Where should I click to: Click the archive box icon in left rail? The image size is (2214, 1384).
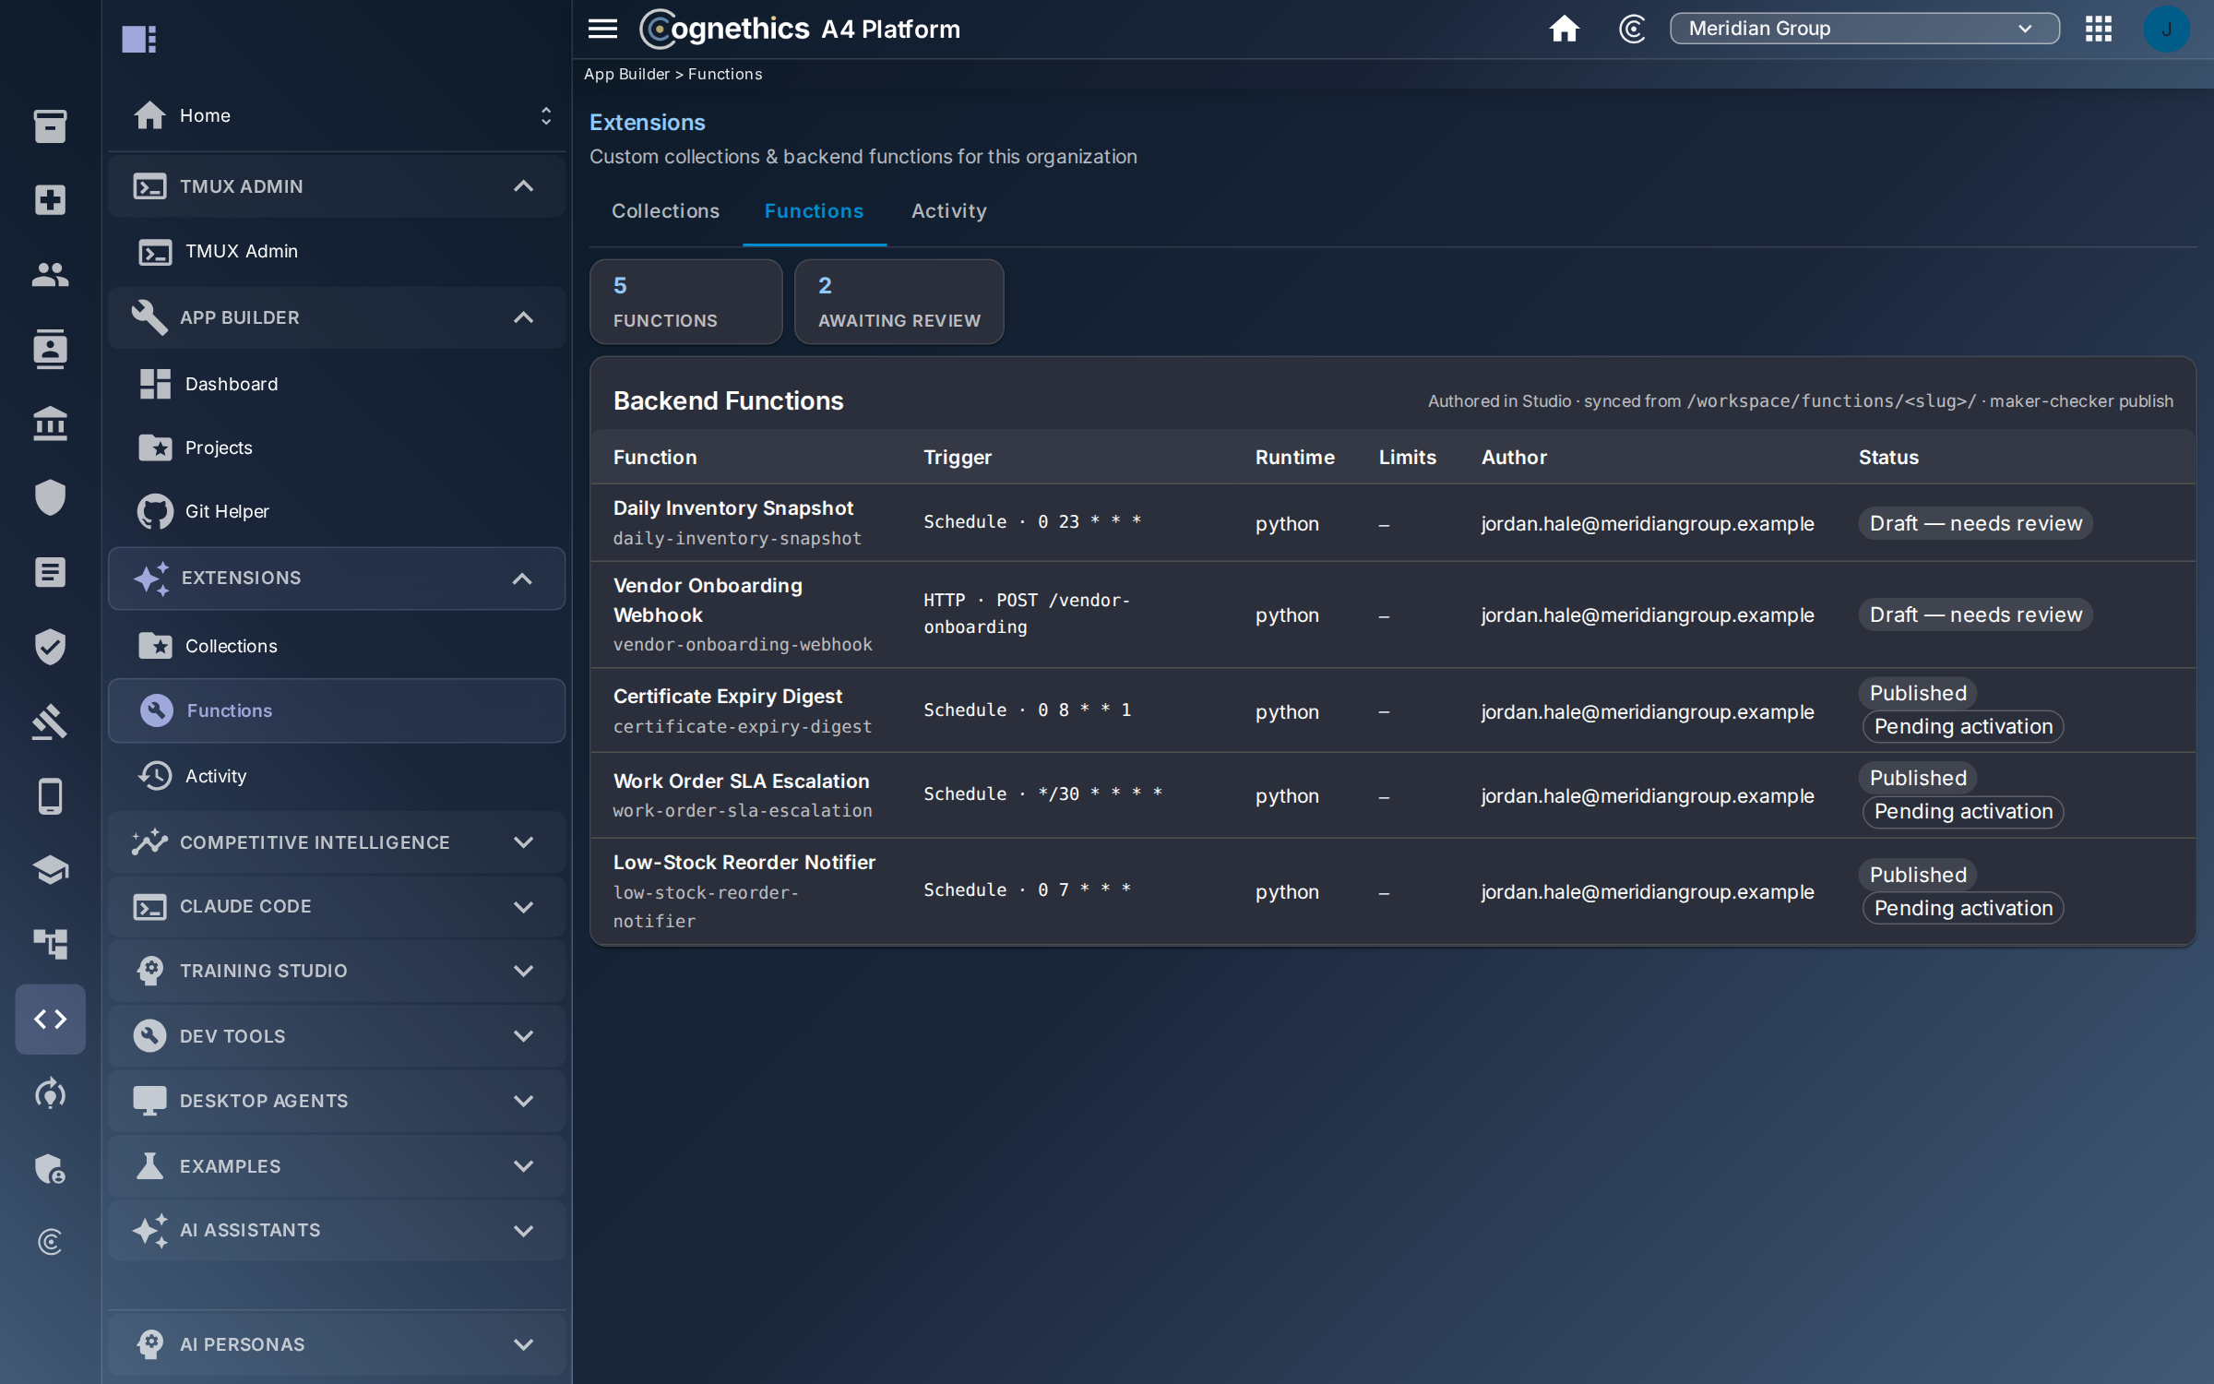tap(50, 125)
